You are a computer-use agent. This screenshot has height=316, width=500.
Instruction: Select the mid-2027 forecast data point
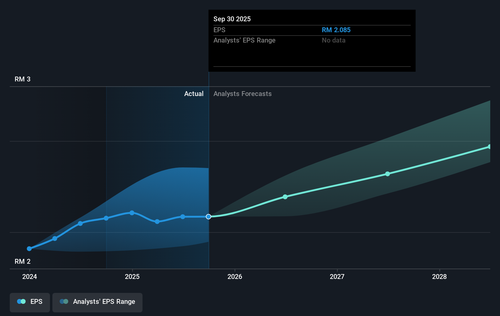coord(388,174)
